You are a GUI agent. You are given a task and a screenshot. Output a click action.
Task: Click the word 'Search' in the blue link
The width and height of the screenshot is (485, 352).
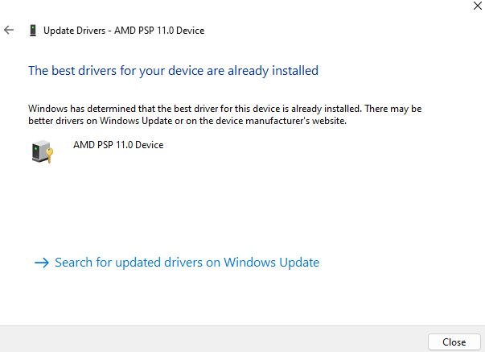[74, 263]
